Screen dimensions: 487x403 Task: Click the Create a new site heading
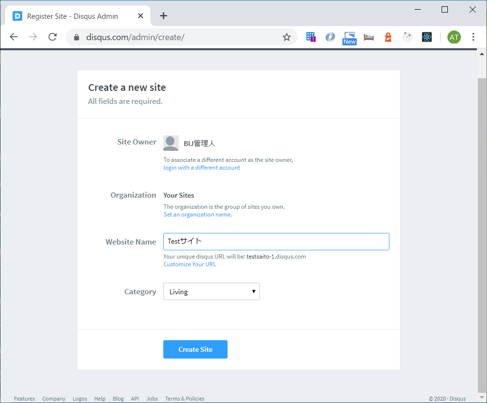point(127,87)
